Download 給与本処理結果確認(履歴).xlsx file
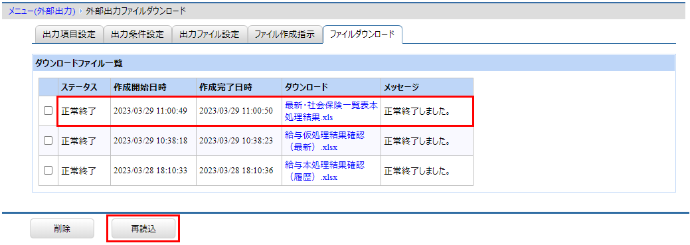This screenshot has width=690, height=245. [x=325, y=171]
